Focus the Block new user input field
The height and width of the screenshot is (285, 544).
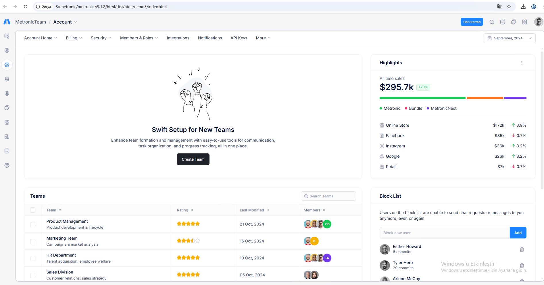pyautogui.click(x=444, y=233)
